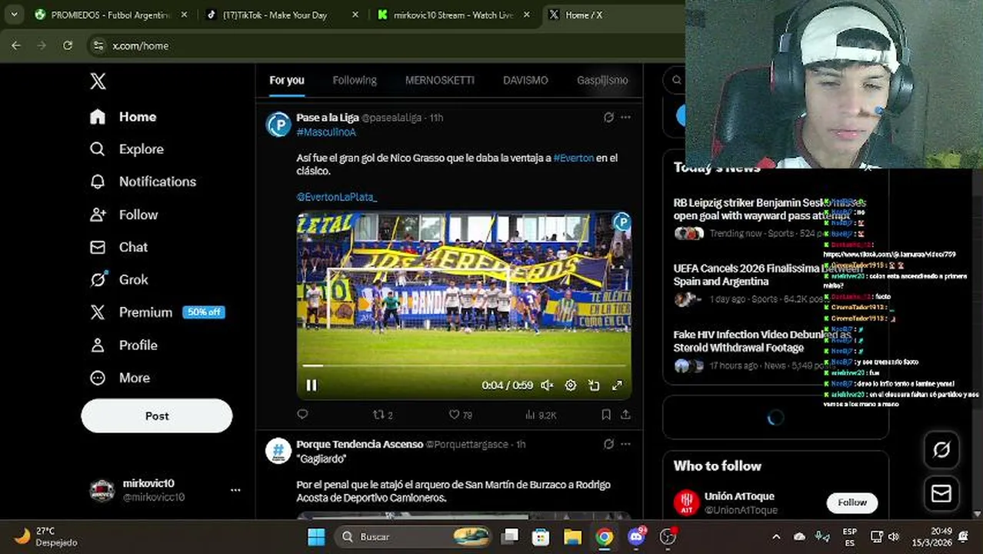
Task: Open more options on Porque Tendencia Ascenso post
Action: point(625,444)
